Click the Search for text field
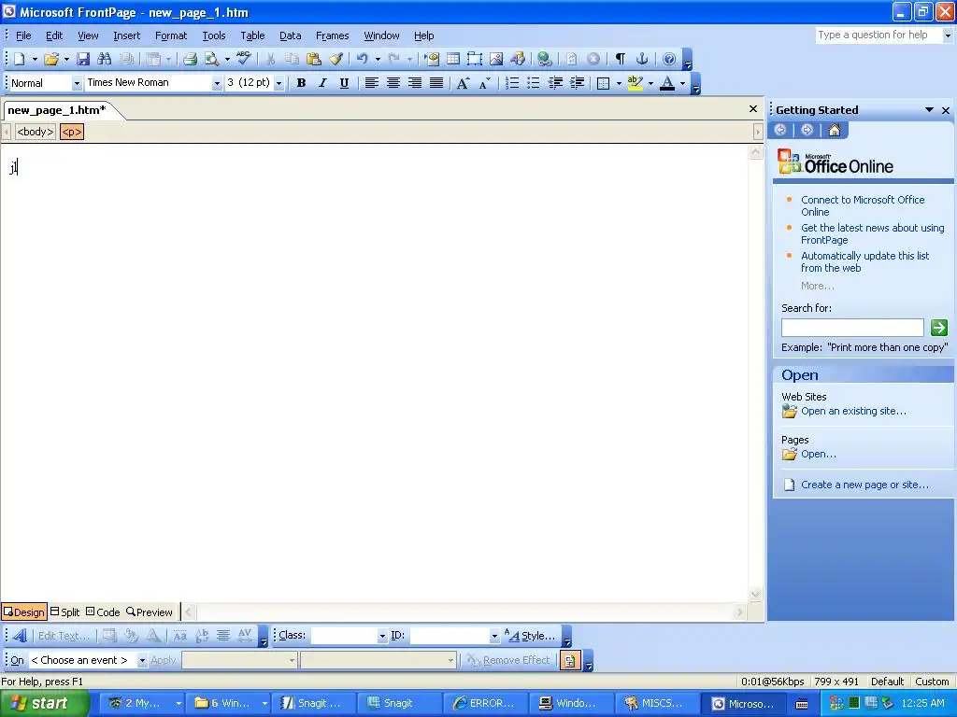957x717 pixels. point(852,328)
